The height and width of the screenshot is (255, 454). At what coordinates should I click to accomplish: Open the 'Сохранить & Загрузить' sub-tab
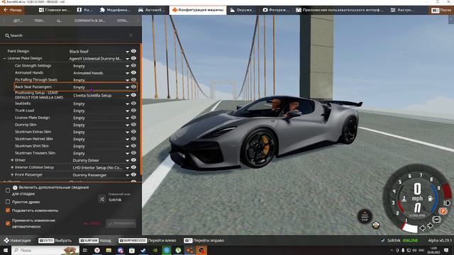pos(90,21)
